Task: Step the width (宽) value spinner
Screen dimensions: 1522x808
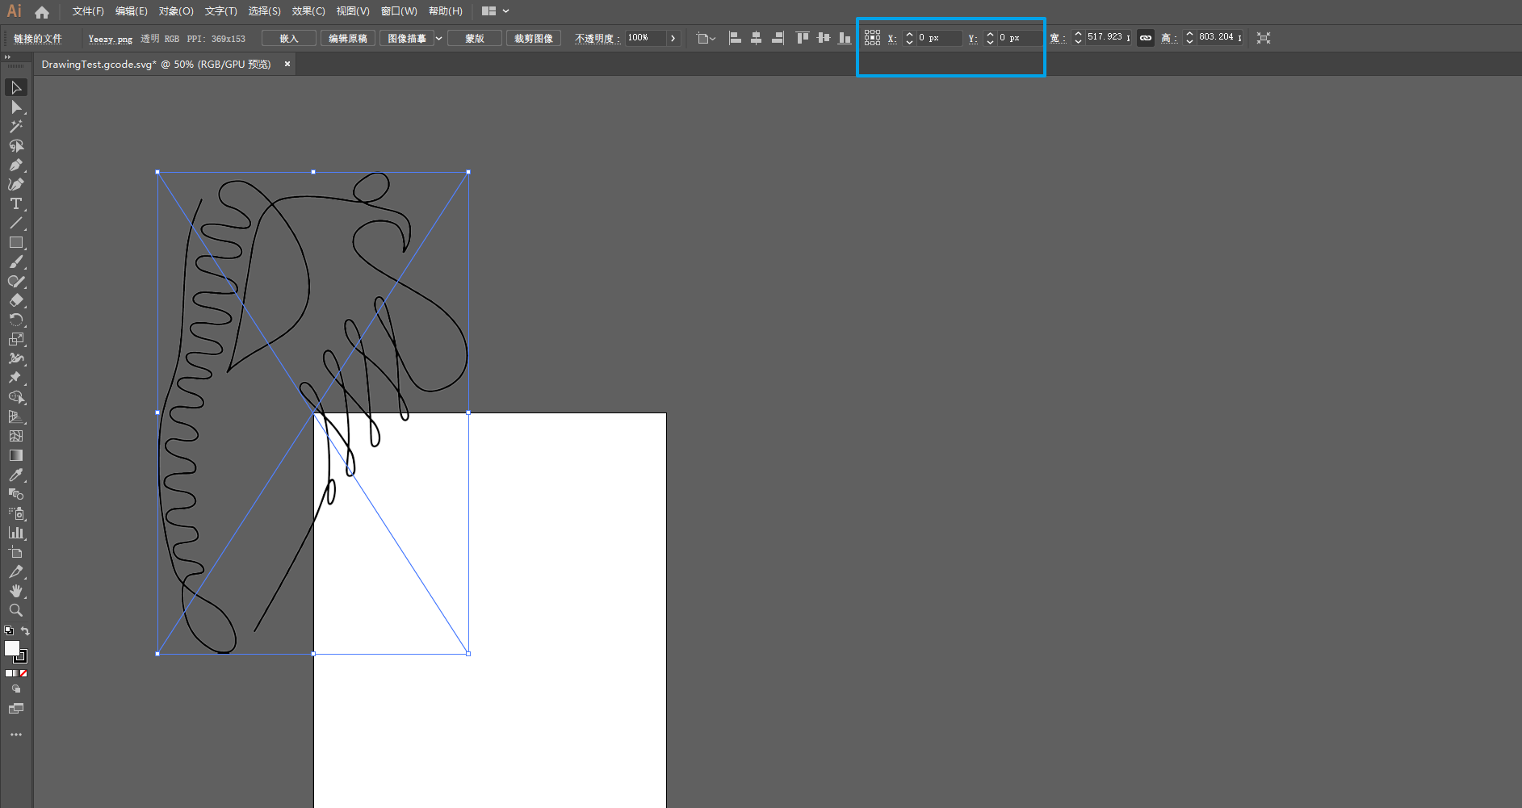Action: tap(1078, 38)
